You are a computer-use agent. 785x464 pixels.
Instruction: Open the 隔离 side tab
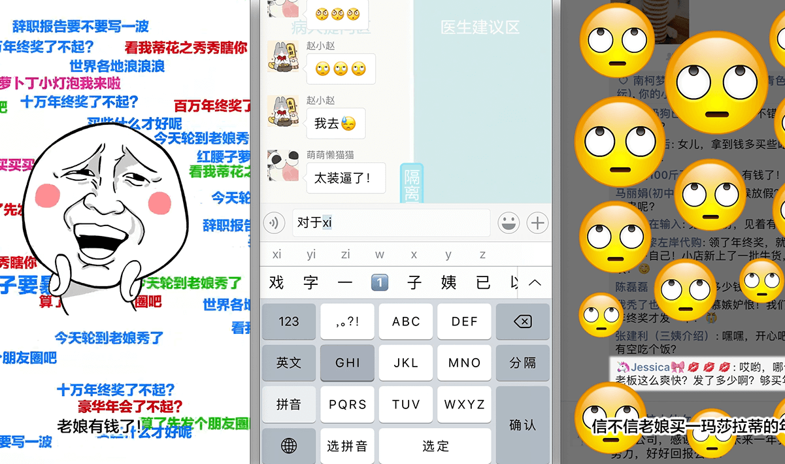(412, 184)
